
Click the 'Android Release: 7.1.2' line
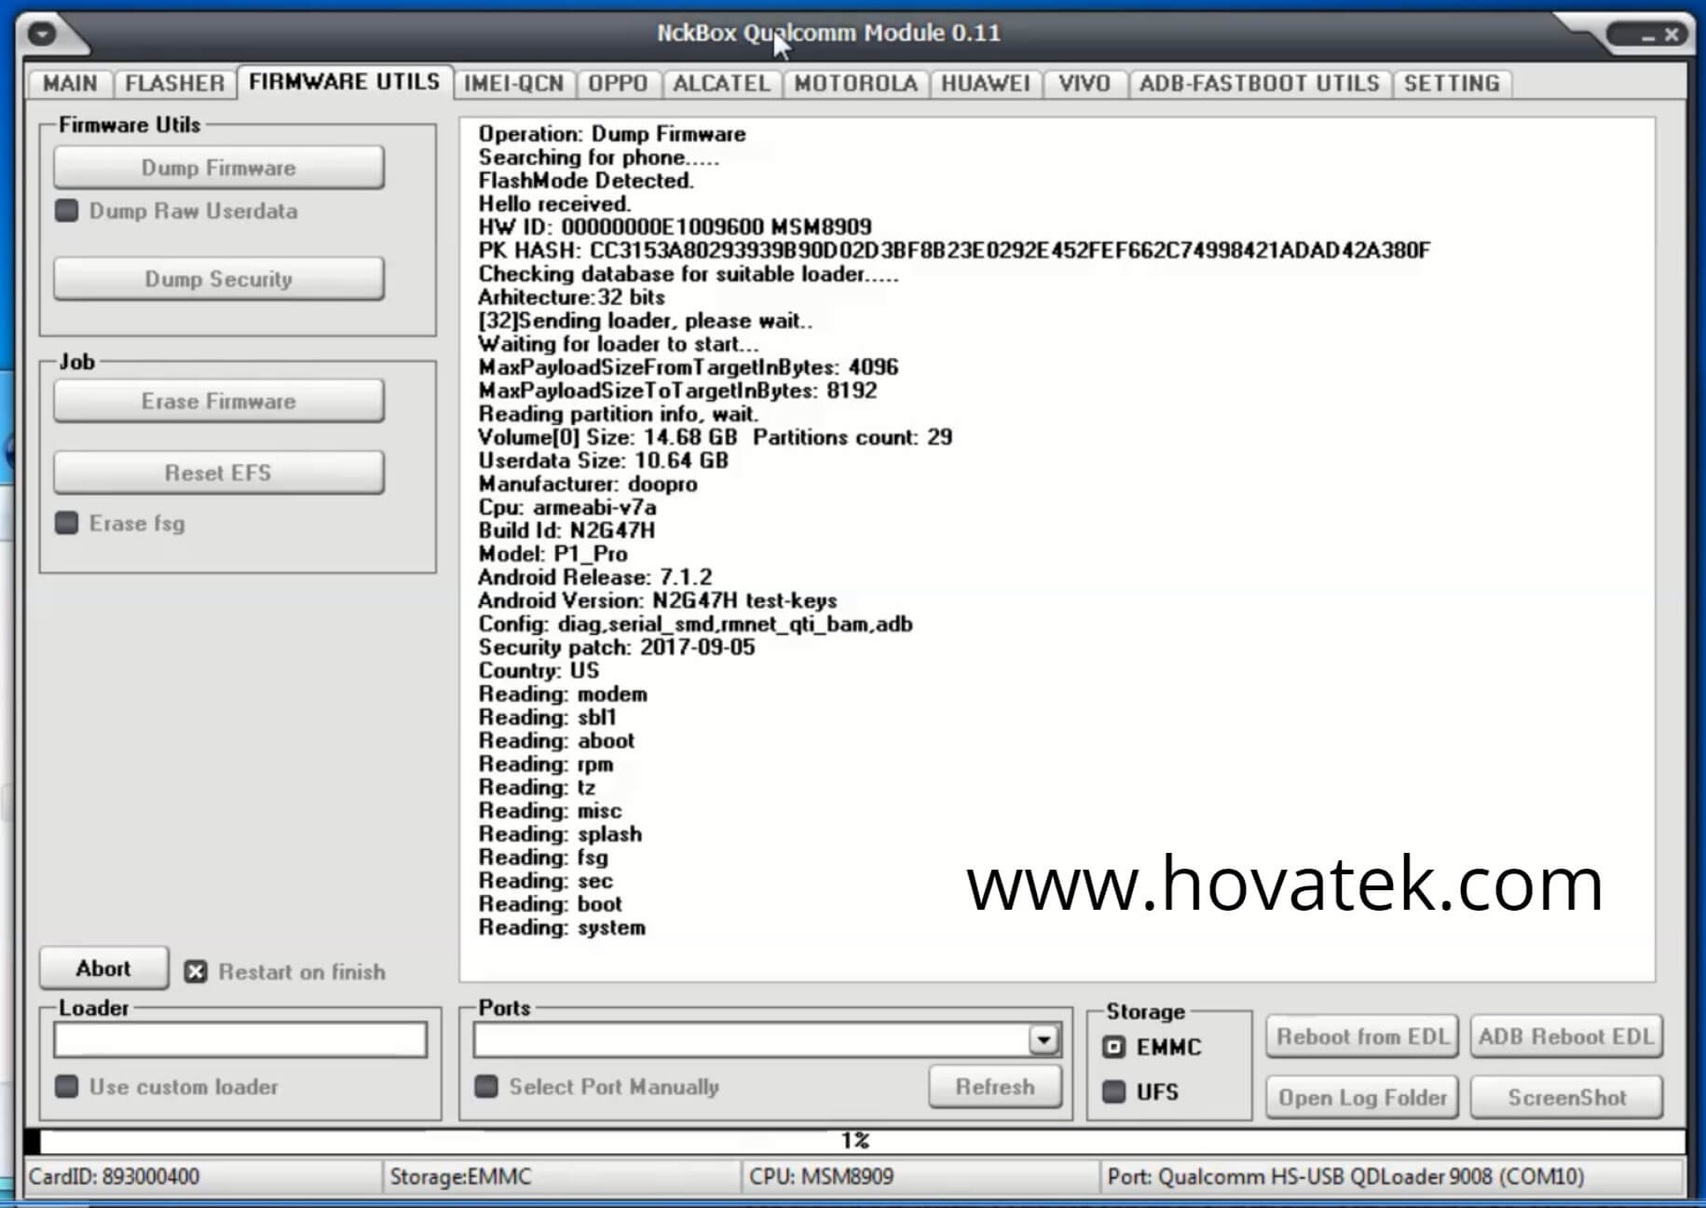click(594, 577)
